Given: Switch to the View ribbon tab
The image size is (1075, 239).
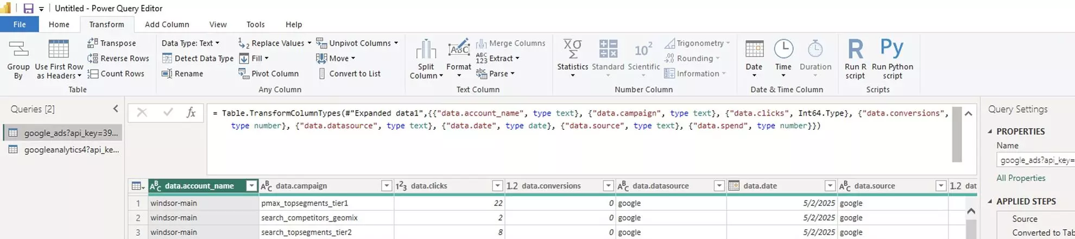Looking at the screenshot, I should pos(218,24).
